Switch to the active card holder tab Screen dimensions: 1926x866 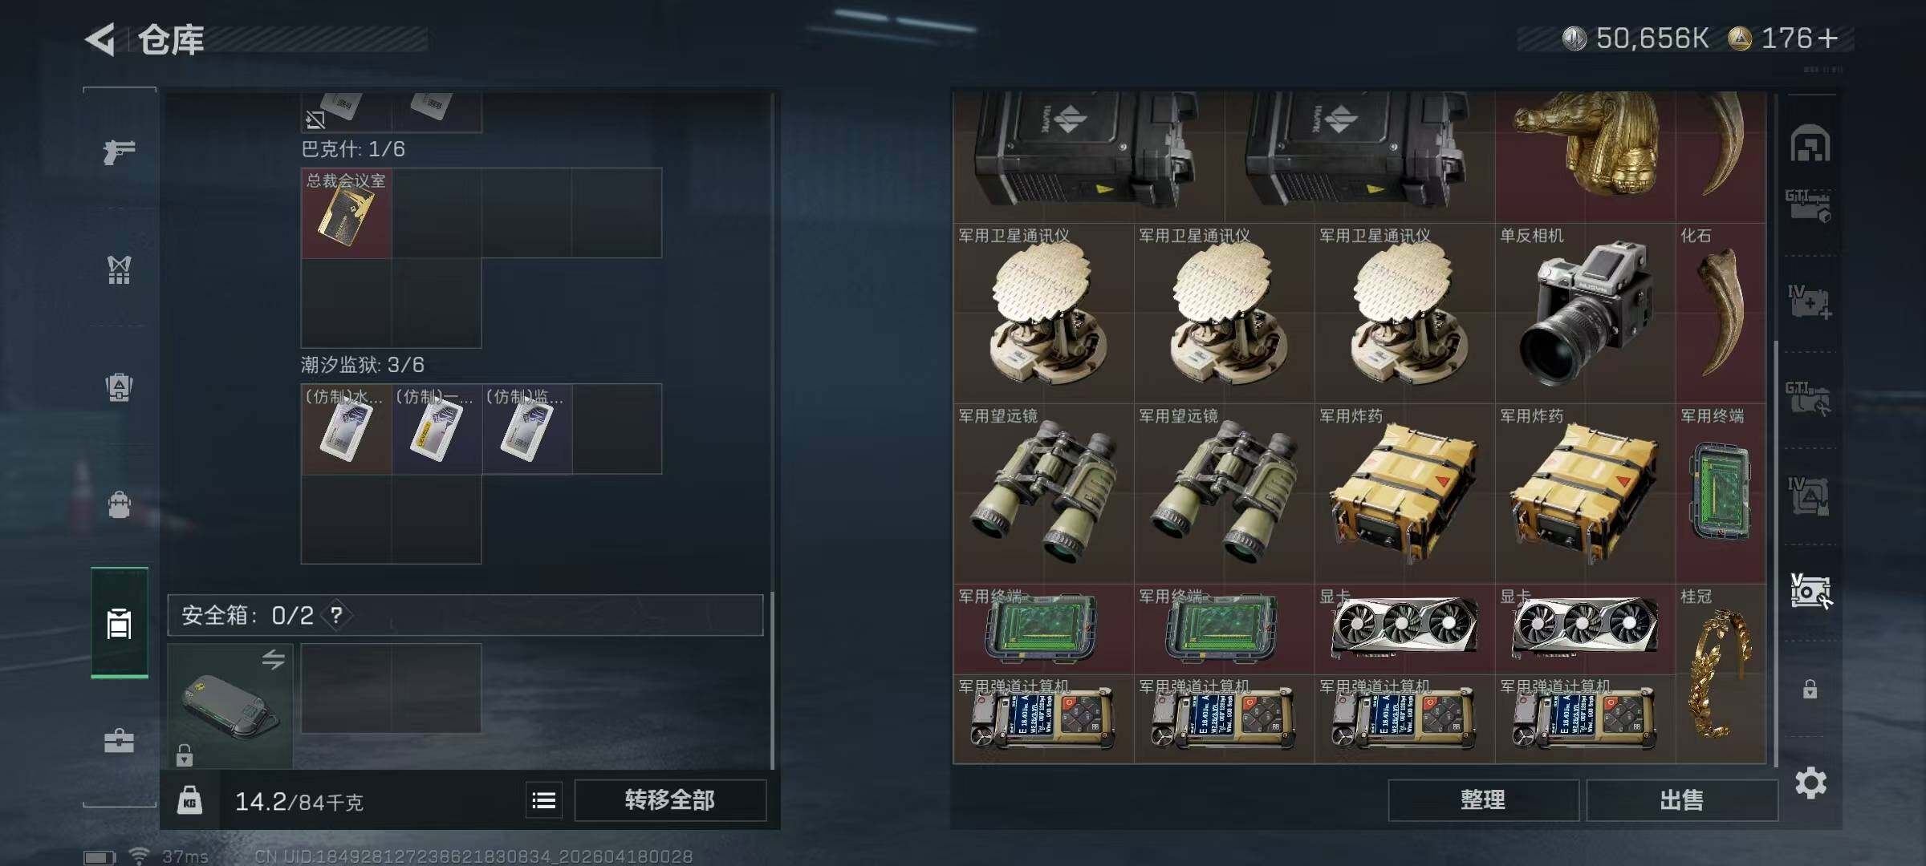(119, 623)
